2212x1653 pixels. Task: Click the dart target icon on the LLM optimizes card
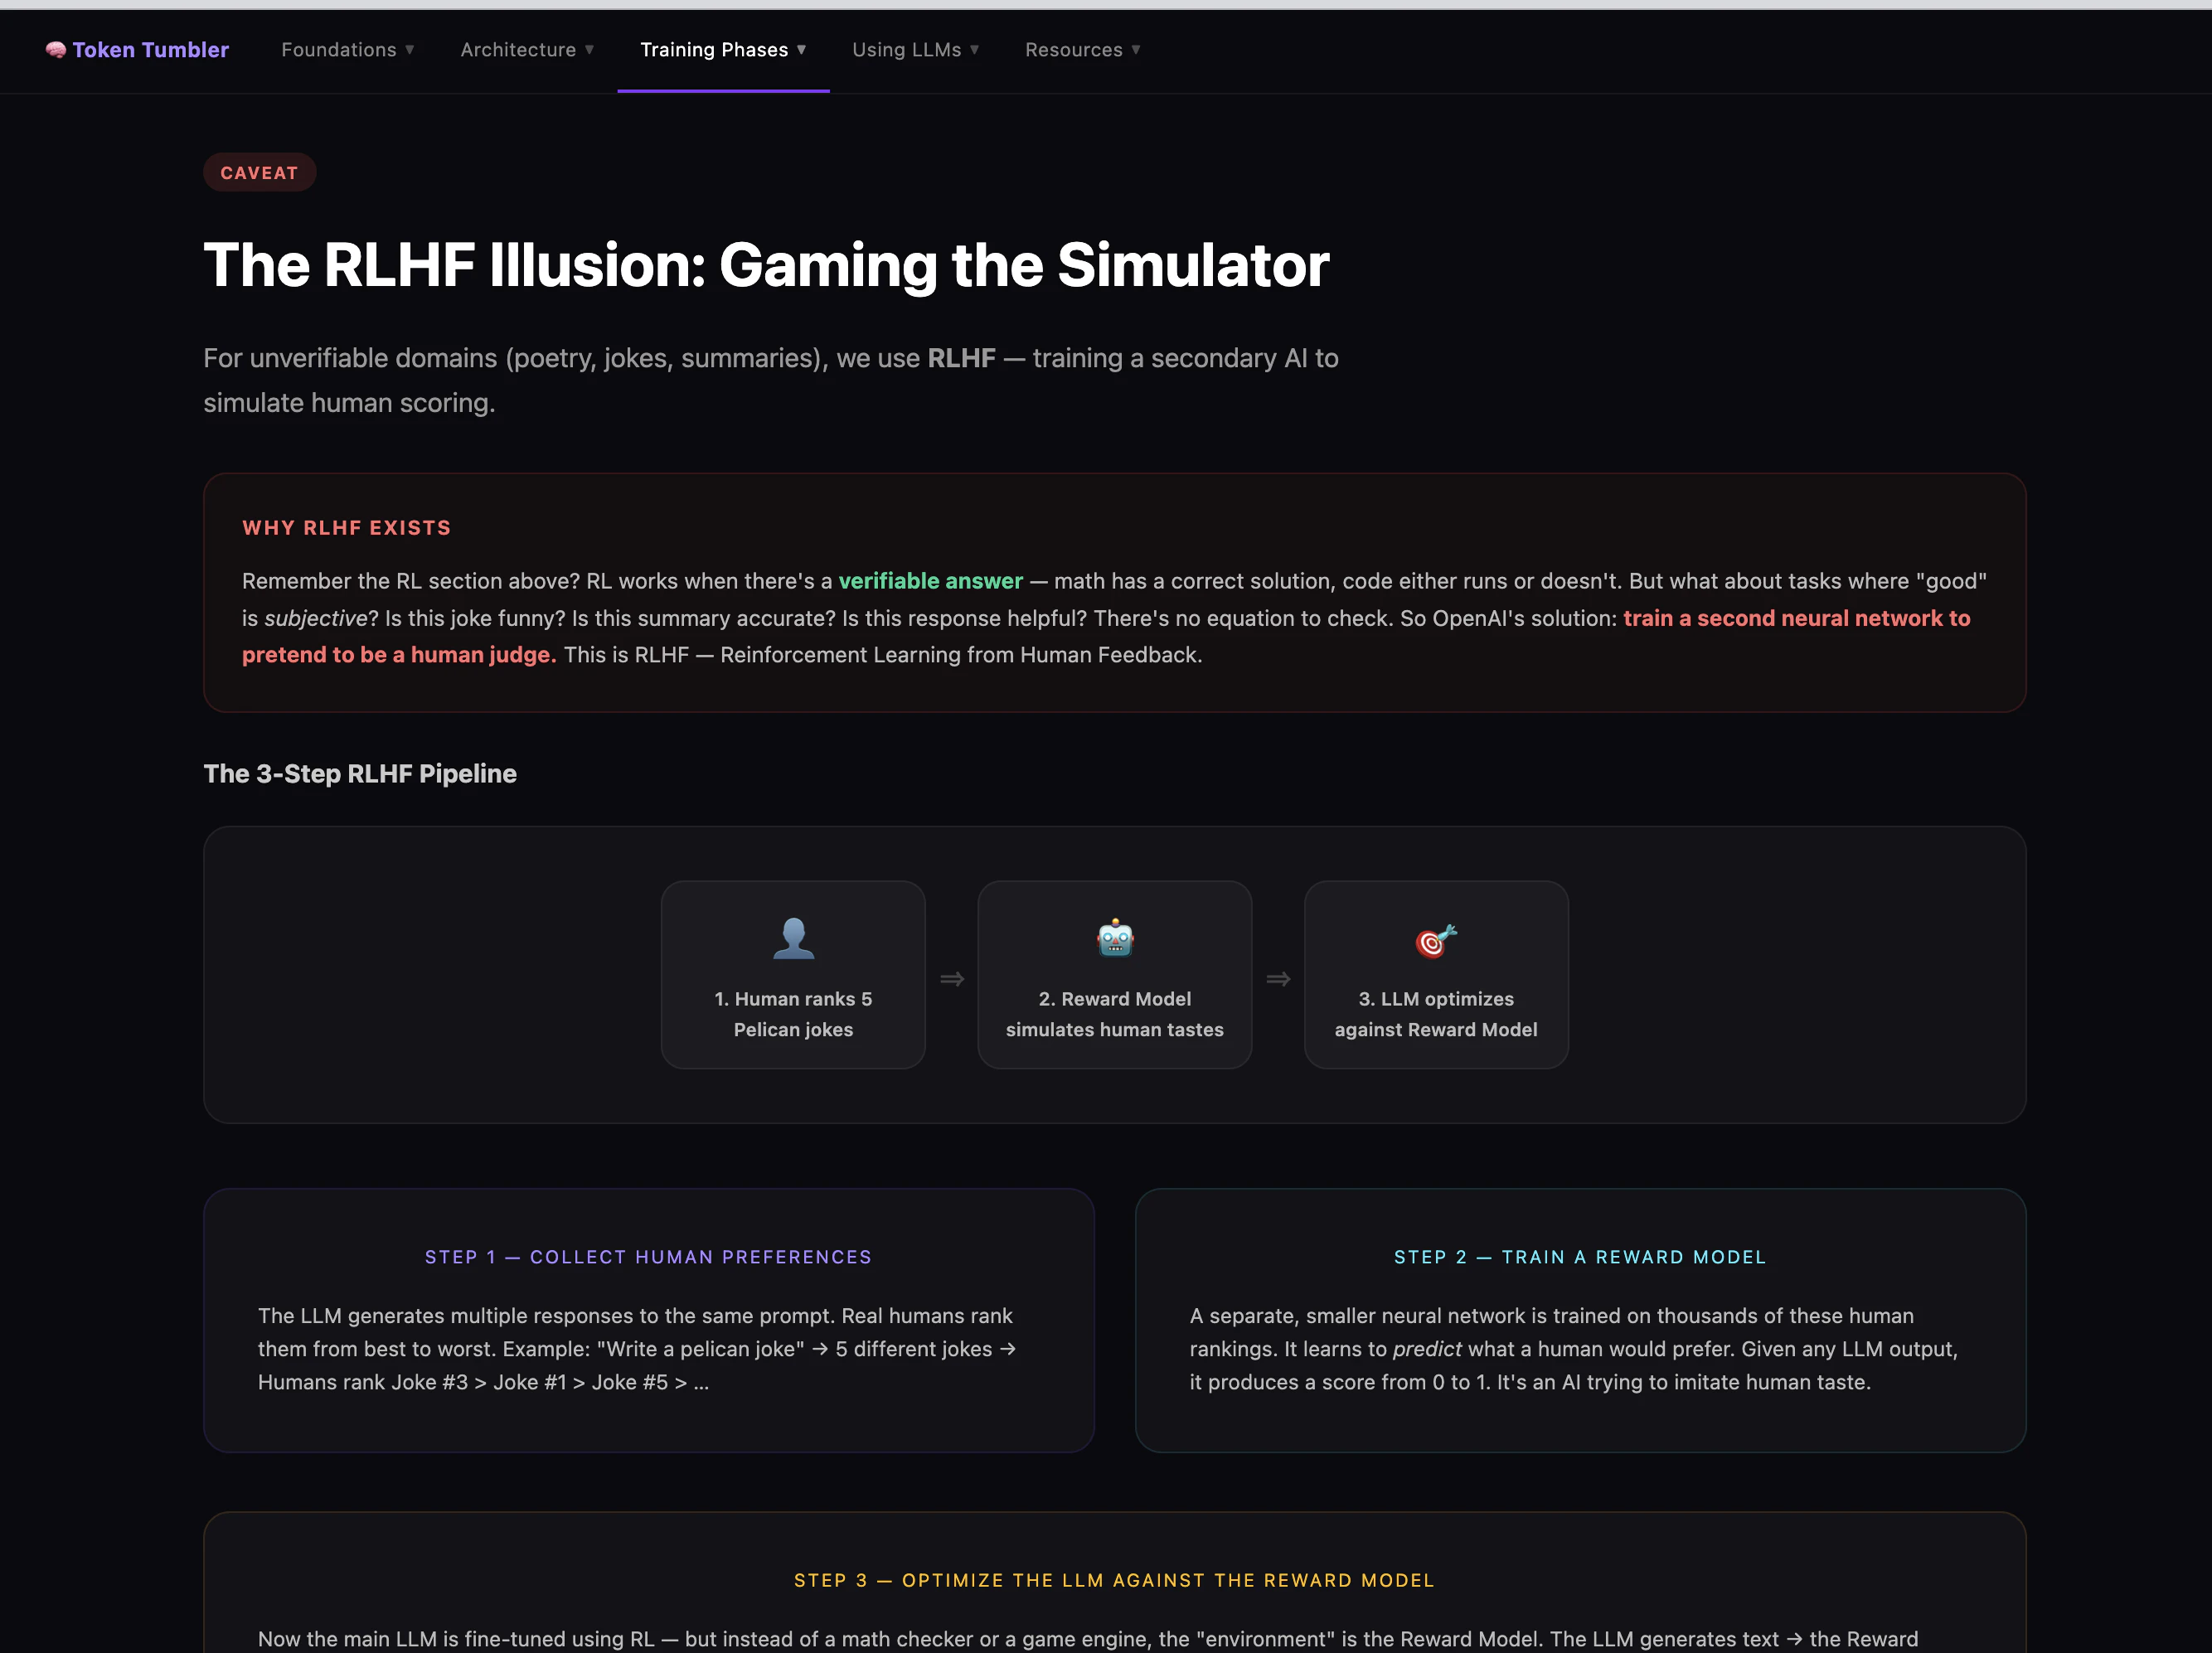click(x=1436, y=940)
